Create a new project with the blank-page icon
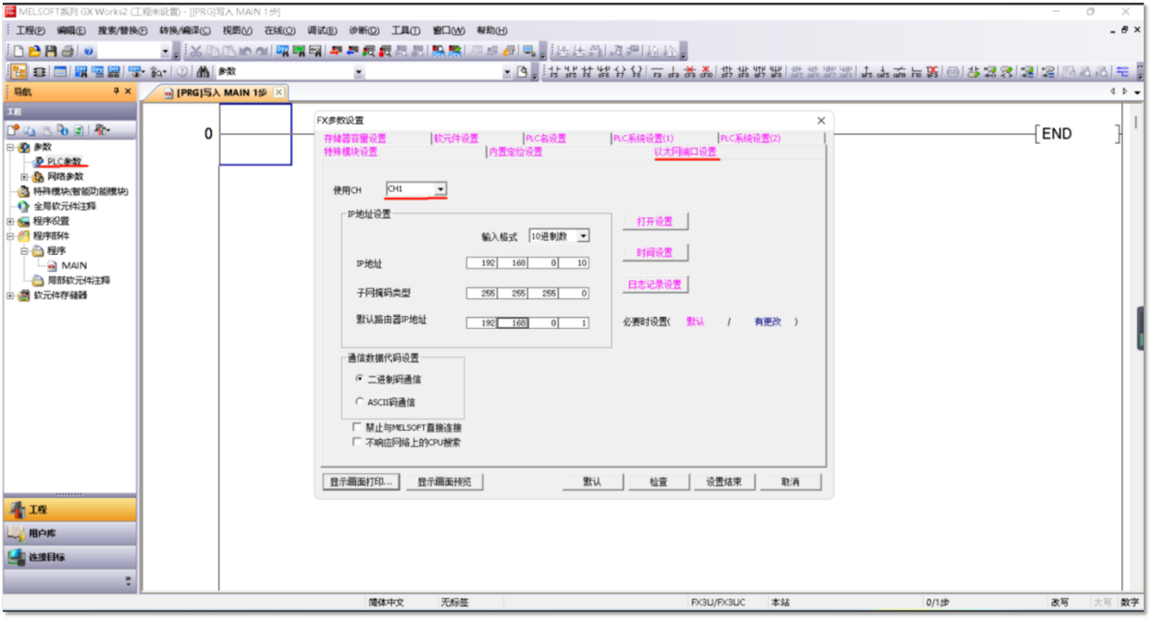This screenshot has height=620, width=1152. pos(19,52)
